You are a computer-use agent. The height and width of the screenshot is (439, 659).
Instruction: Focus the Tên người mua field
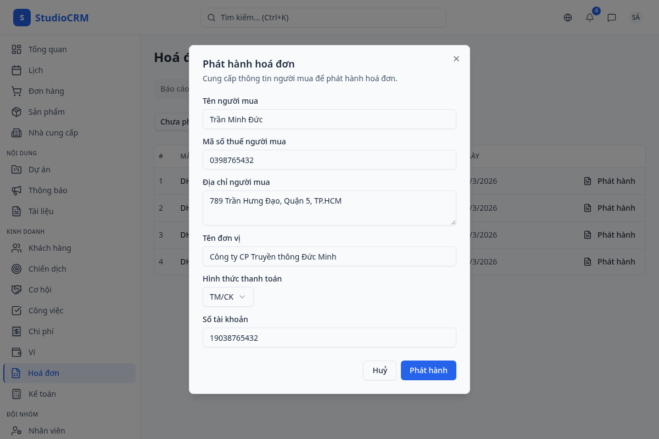coord(329,119)
